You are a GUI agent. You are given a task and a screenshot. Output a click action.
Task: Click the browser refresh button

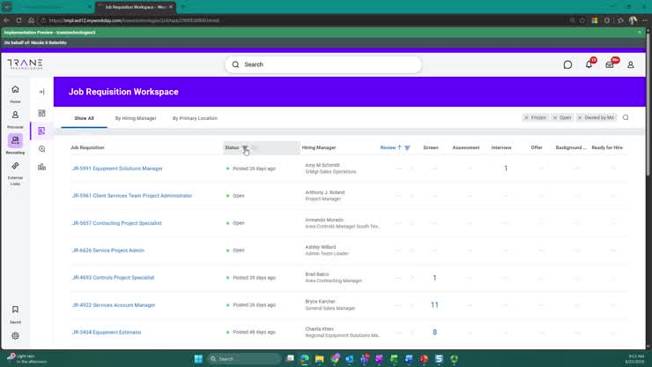[19, 20]
